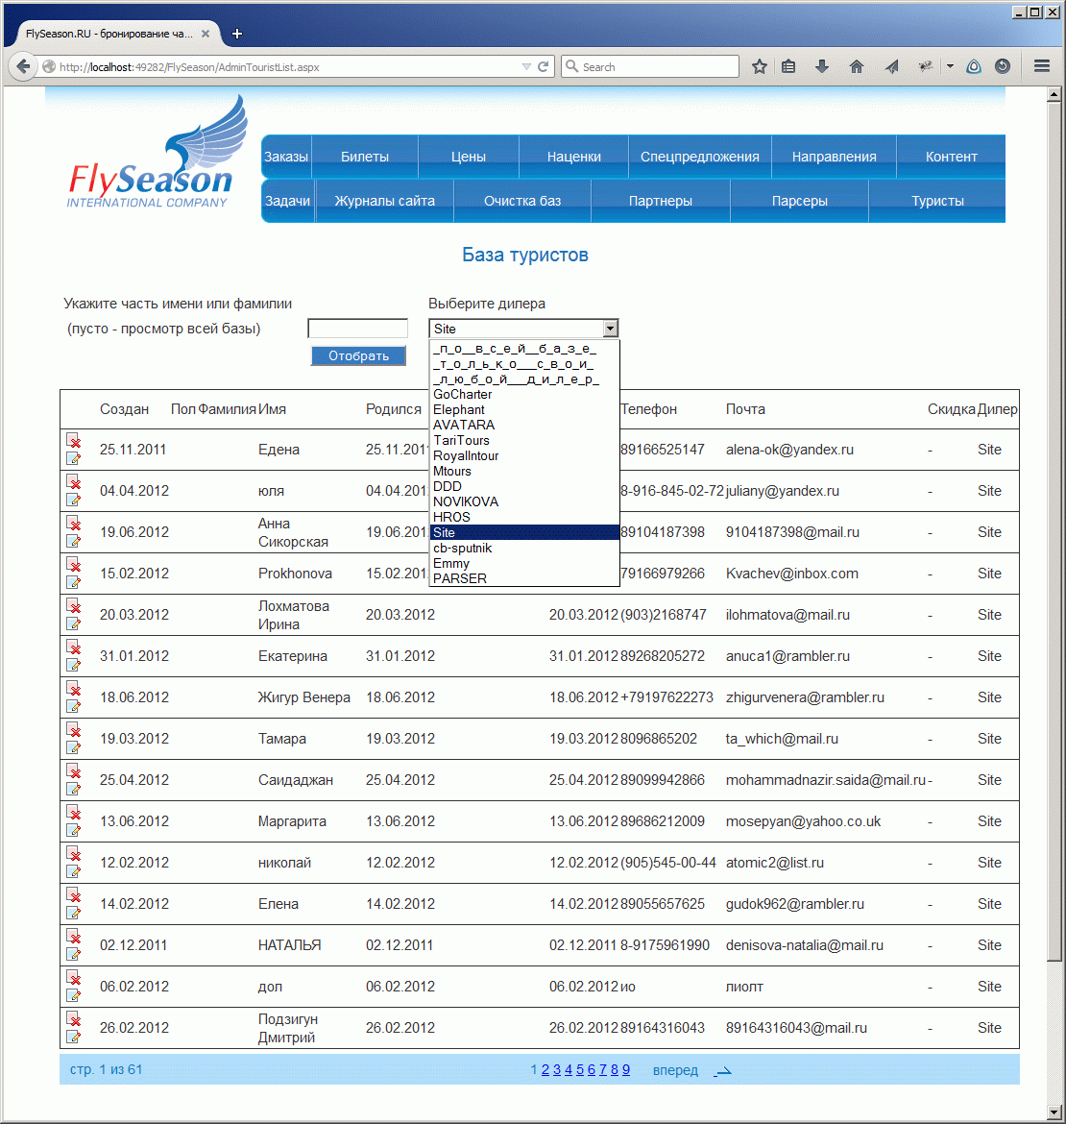The height and width of the screenshot is (1124, 1066).
Task: Click email cell Kvachev@inbox.com
Action: [791, 574]
